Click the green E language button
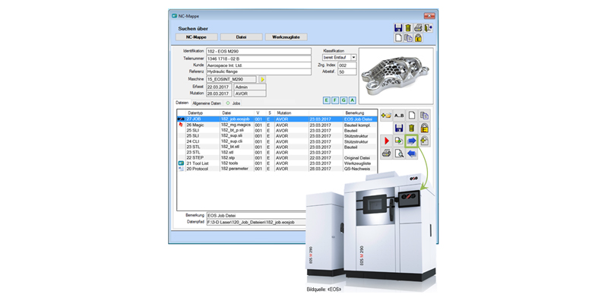The height and width of the screenshot is (304, 608). click(326, 100)
